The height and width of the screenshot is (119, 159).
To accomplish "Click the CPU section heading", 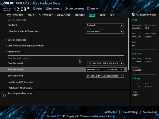I will coord(134,20).
